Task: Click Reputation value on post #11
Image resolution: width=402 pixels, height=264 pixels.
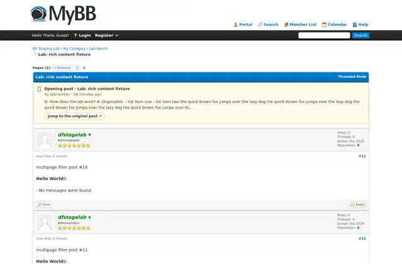Action: point(358,145)
